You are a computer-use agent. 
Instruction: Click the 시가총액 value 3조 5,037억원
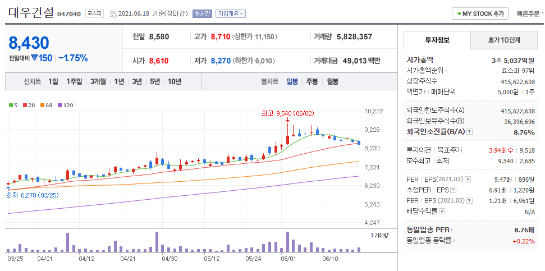click(x=514, y=60)
